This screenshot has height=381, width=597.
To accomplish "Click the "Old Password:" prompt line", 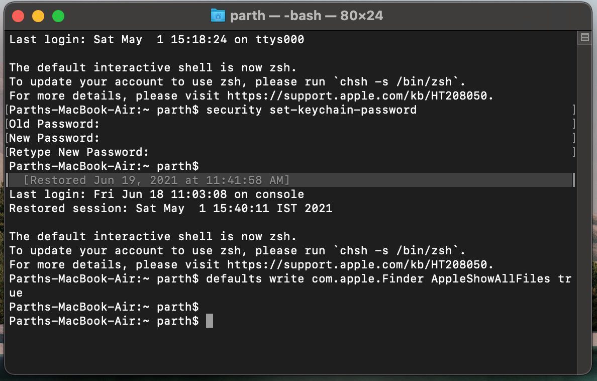I will pos(54,124).
